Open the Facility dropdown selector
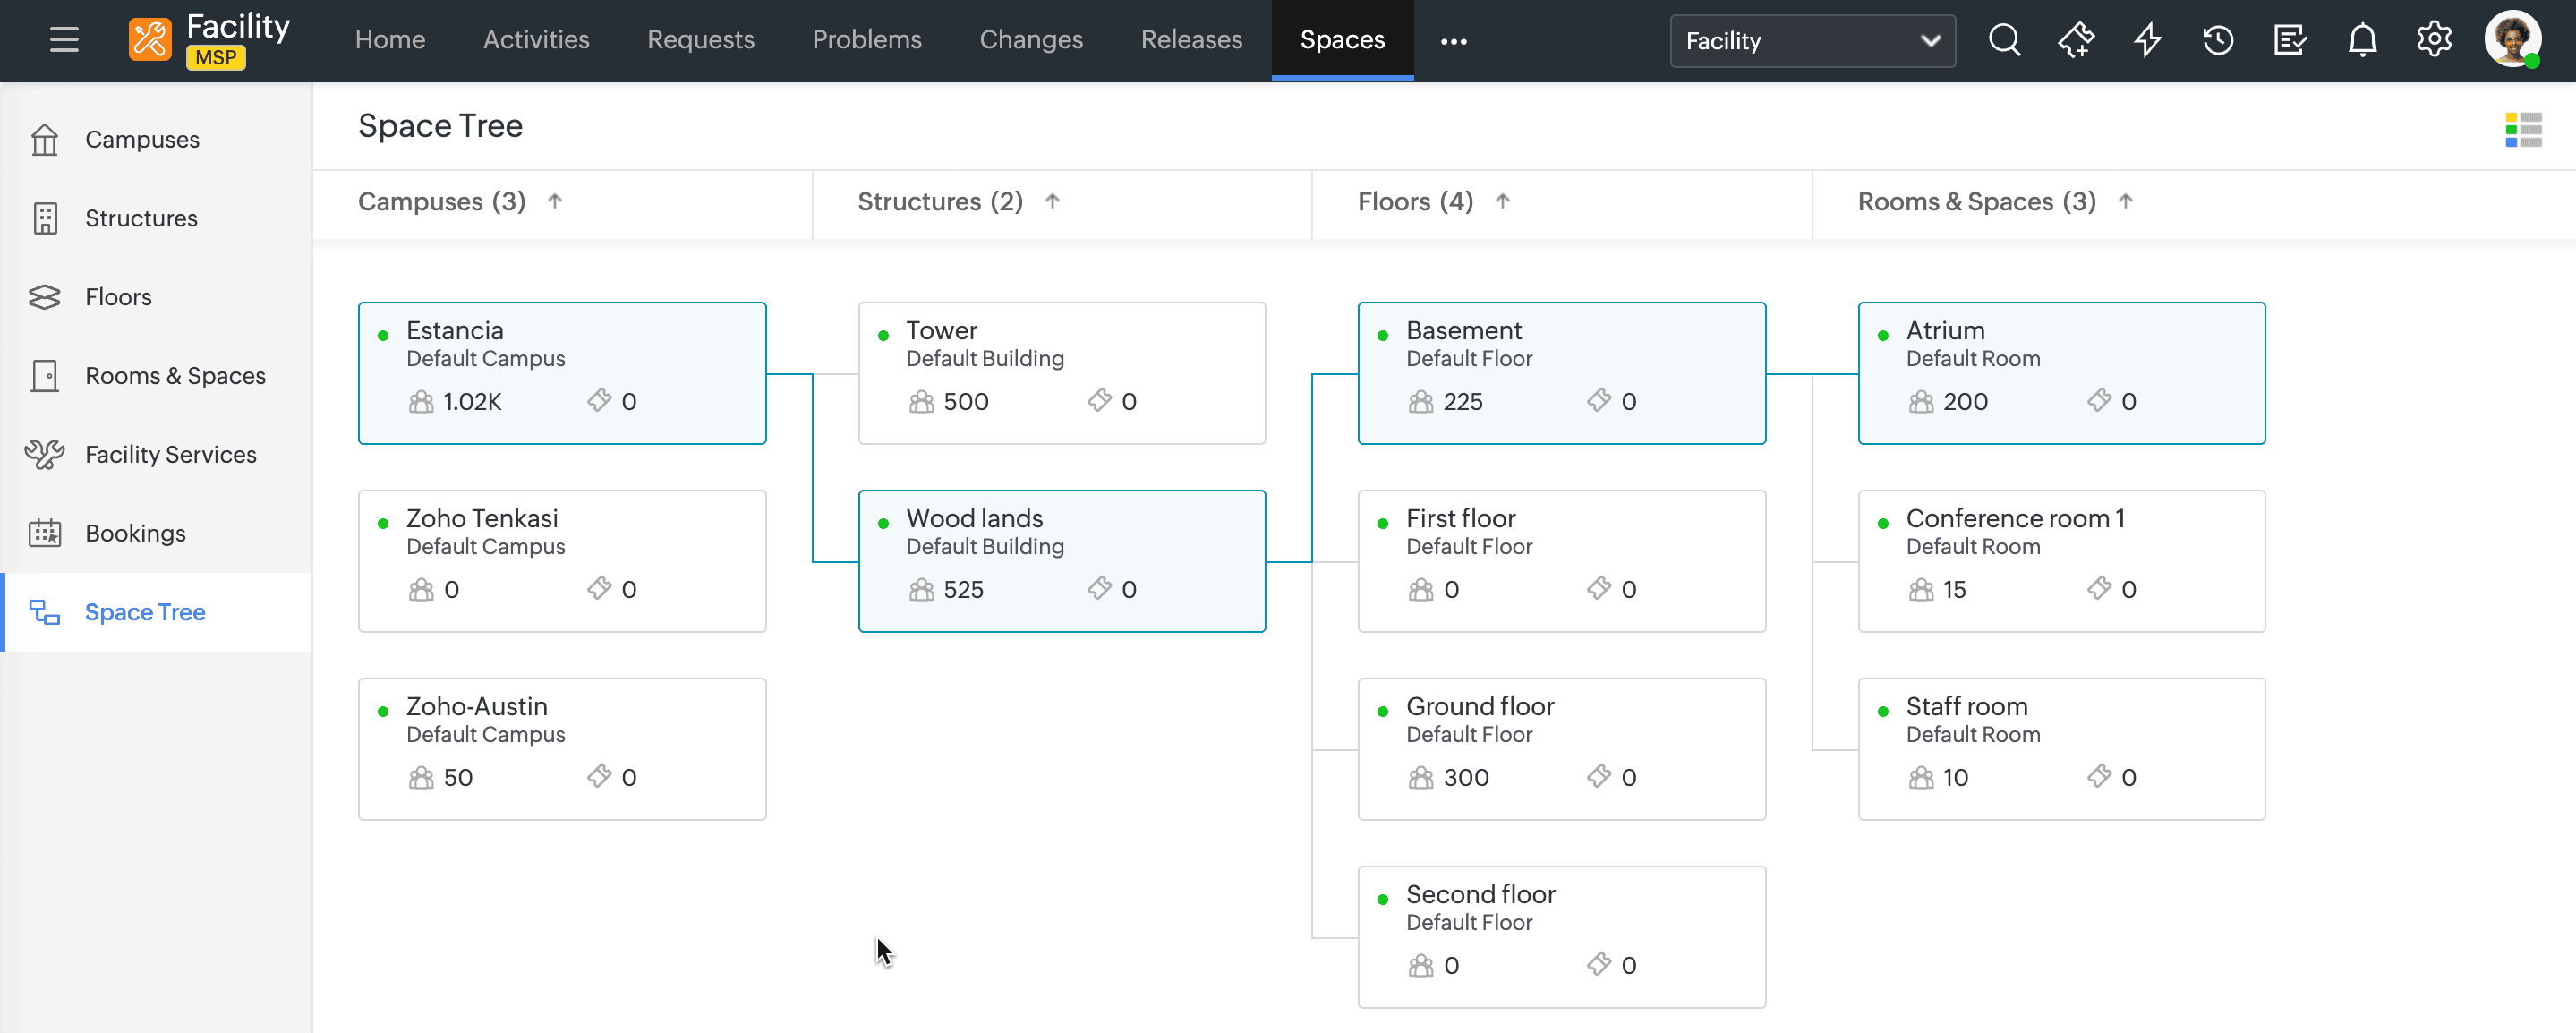2576x1033 pixels. click(x=1812, y=41)
